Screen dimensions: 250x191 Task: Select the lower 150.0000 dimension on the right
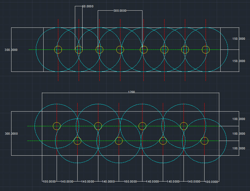click(239, 61)
